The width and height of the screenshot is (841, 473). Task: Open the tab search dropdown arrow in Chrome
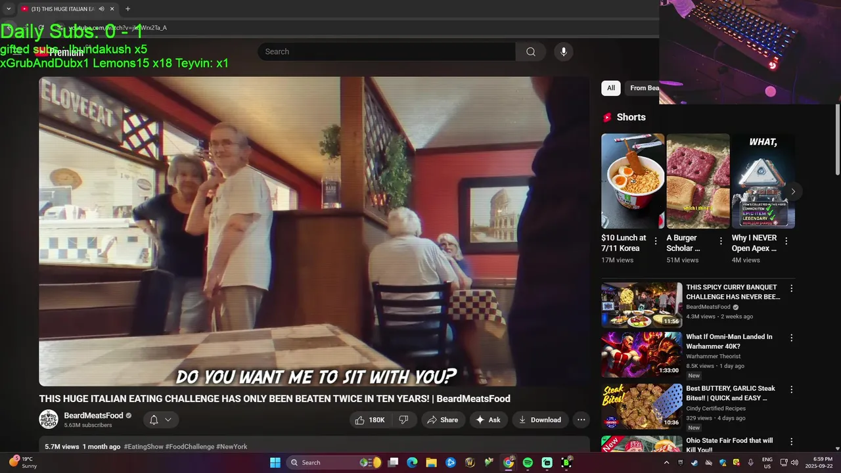[x=9, y=9]
